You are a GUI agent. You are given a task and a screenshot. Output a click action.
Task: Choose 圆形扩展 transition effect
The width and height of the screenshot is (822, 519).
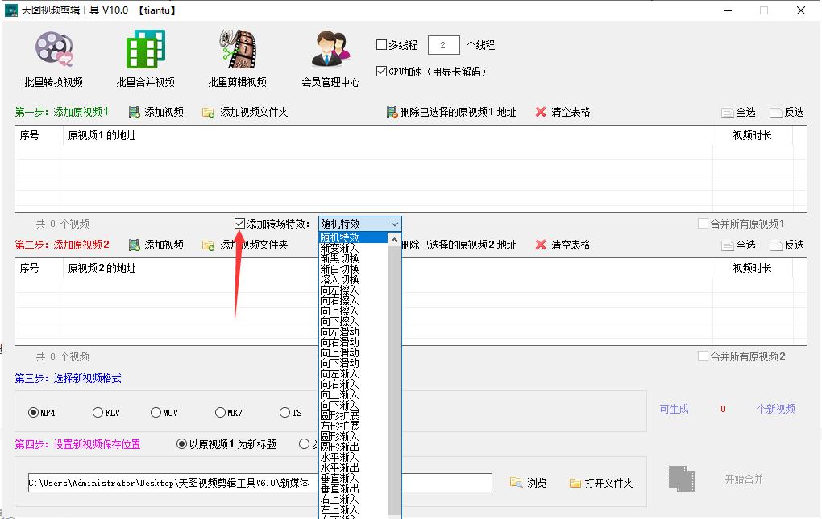(342, 414)
